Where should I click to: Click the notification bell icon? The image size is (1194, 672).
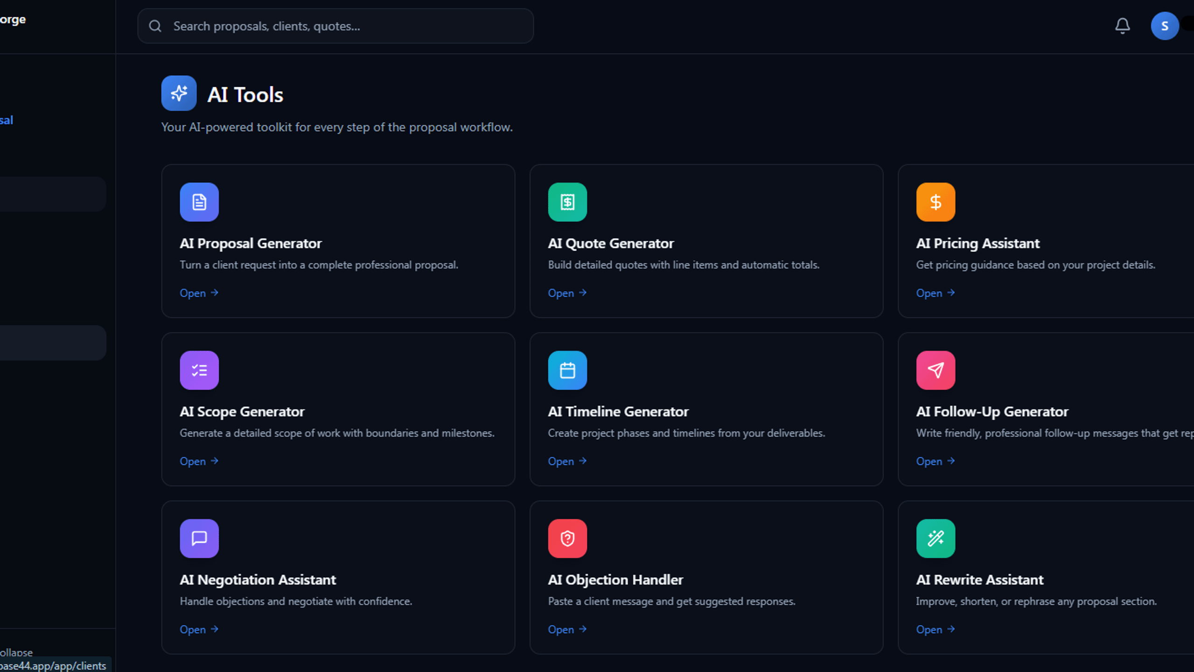pos(1122,26)
